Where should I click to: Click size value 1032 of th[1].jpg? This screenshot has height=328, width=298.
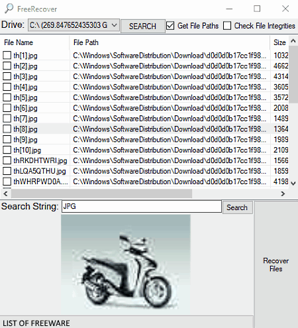pos(281,56)
